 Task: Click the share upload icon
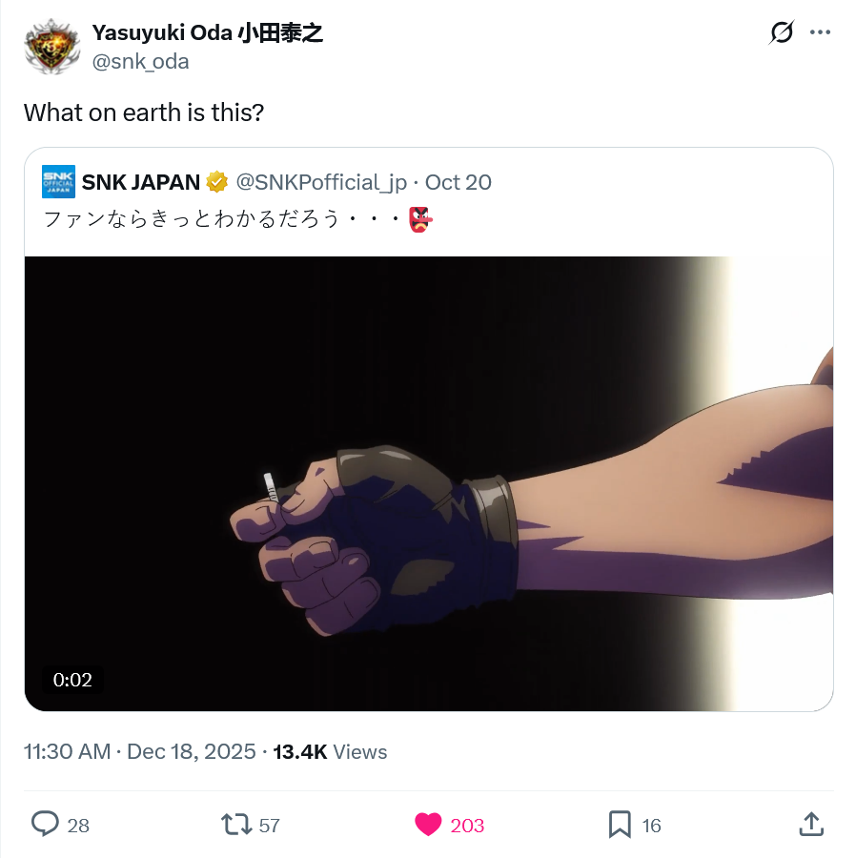click(810, 824)
